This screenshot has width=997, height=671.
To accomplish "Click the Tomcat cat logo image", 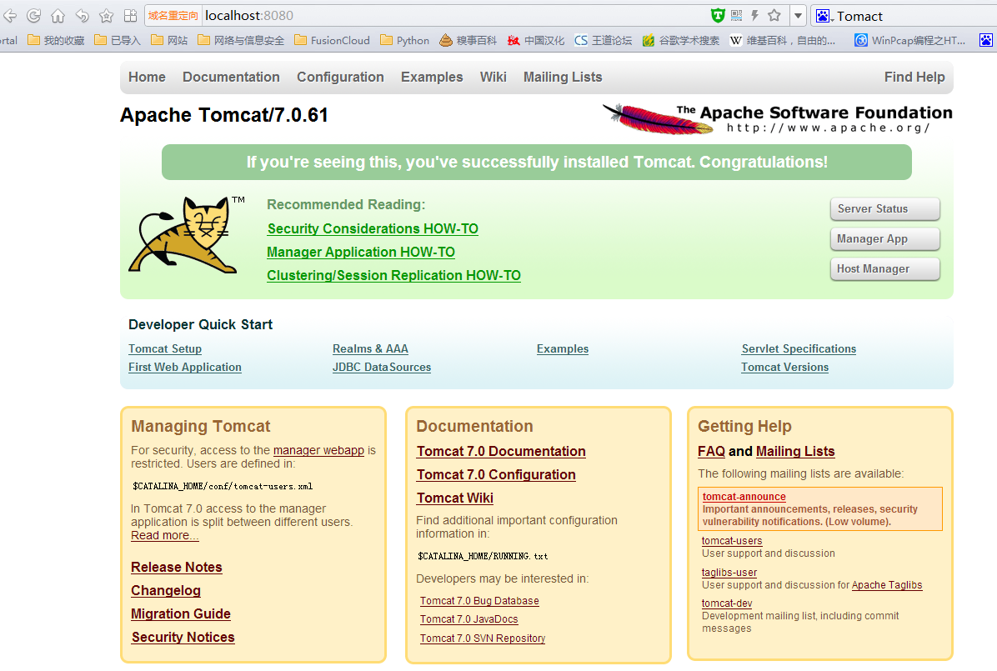I will tap(186, 235).
